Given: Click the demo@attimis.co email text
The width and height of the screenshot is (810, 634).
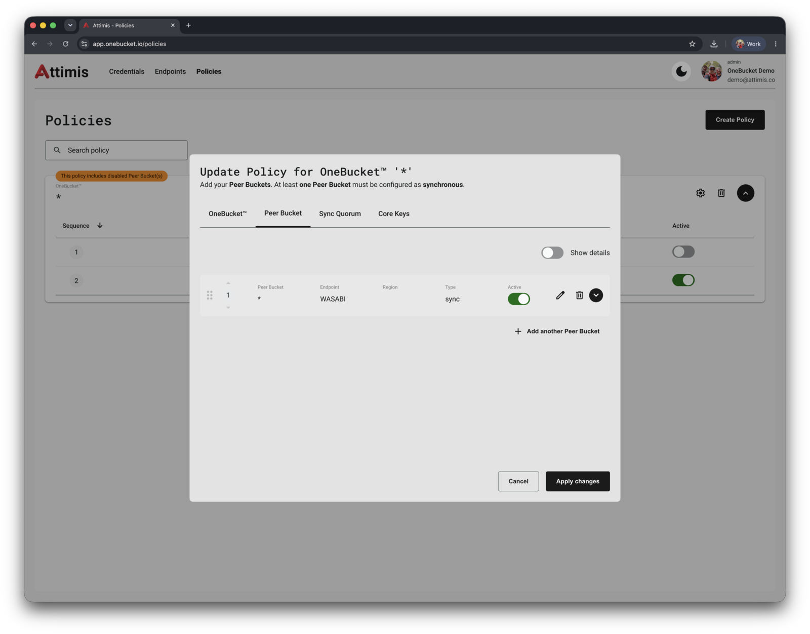Looking at the screenshot, I should [751, 80].
